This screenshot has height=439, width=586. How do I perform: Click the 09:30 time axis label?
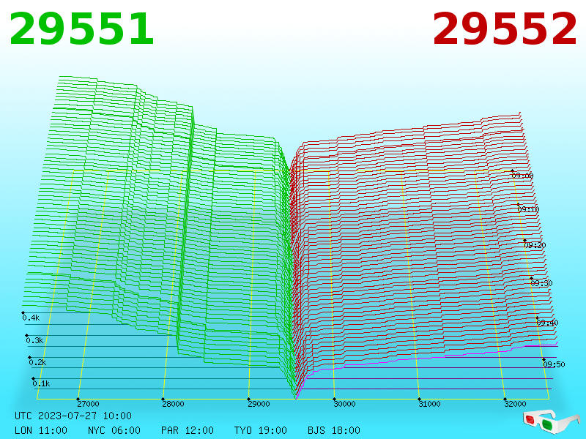tap(541, 283)
